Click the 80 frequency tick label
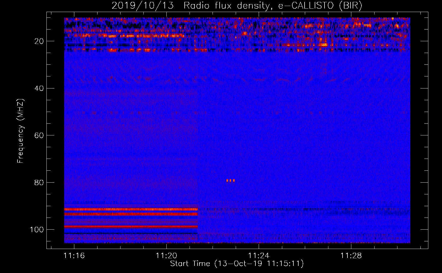 (39, 183)
